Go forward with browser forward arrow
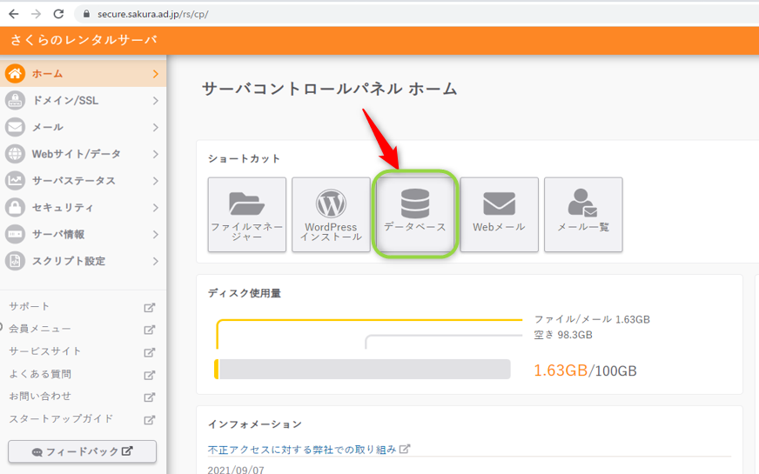 pyautogui.click(x=37, y=14)
